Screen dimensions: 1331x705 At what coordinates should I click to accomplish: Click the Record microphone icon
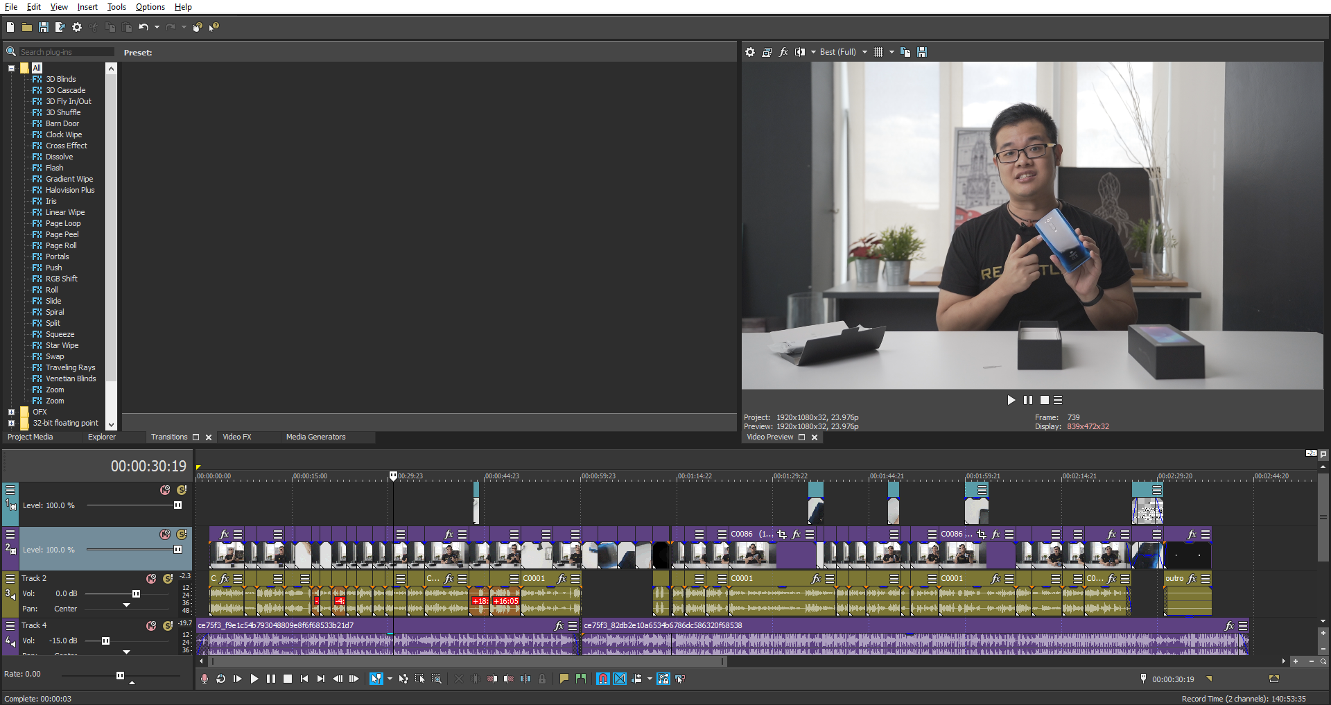[x=204, y=679]
